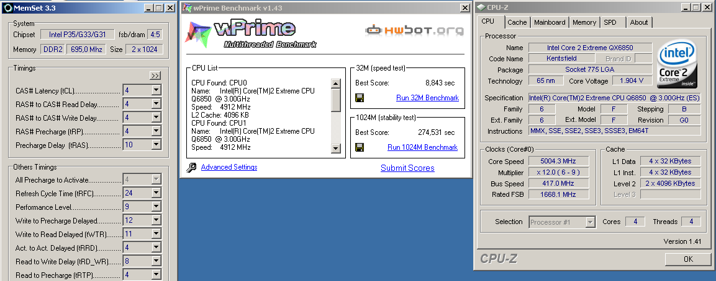Switch to the SPD tab in CPU-Z
This screenshot has height=281, width=716.
point(610,22)
